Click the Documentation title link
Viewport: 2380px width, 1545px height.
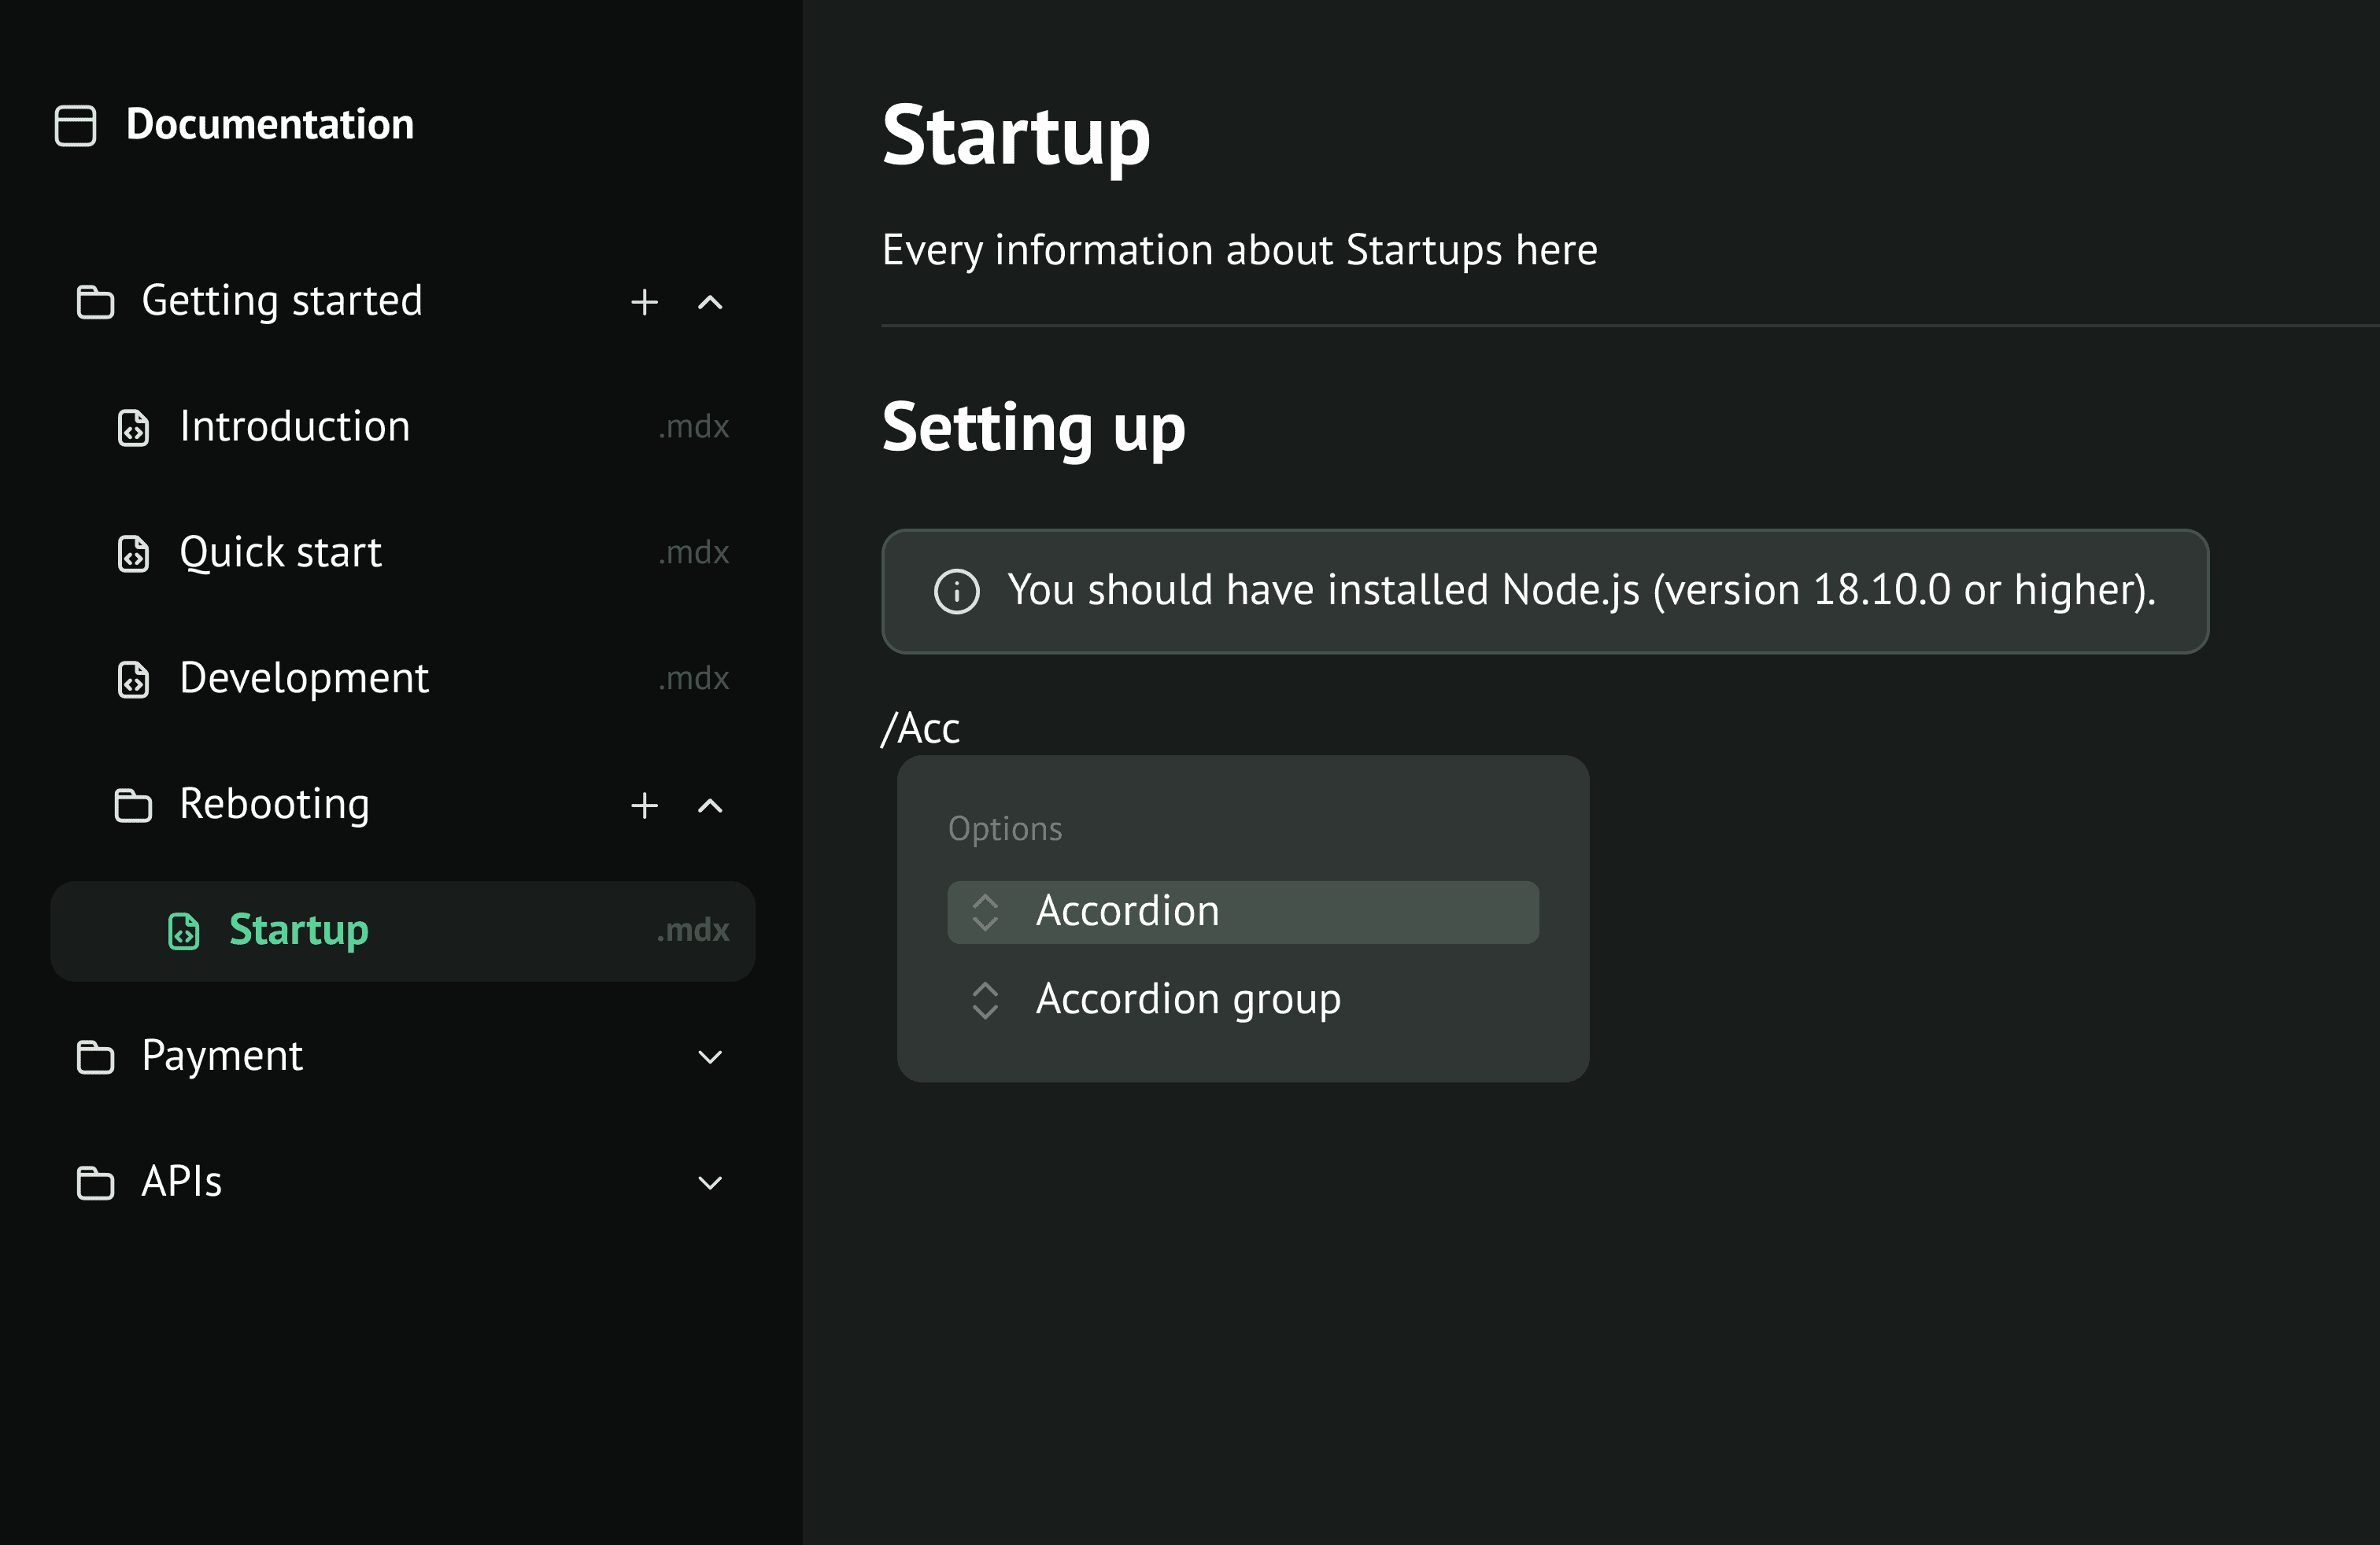(x=270, y=125)
